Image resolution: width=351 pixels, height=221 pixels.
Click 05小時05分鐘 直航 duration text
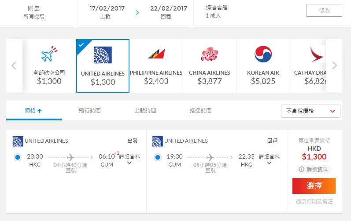pos(210,167)
